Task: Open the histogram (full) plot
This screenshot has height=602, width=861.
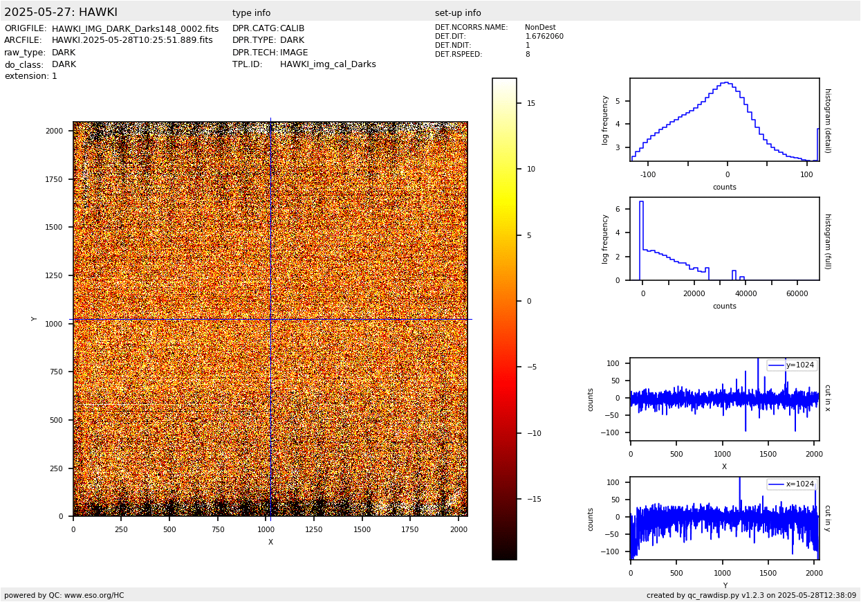Action: pos(724,239)
